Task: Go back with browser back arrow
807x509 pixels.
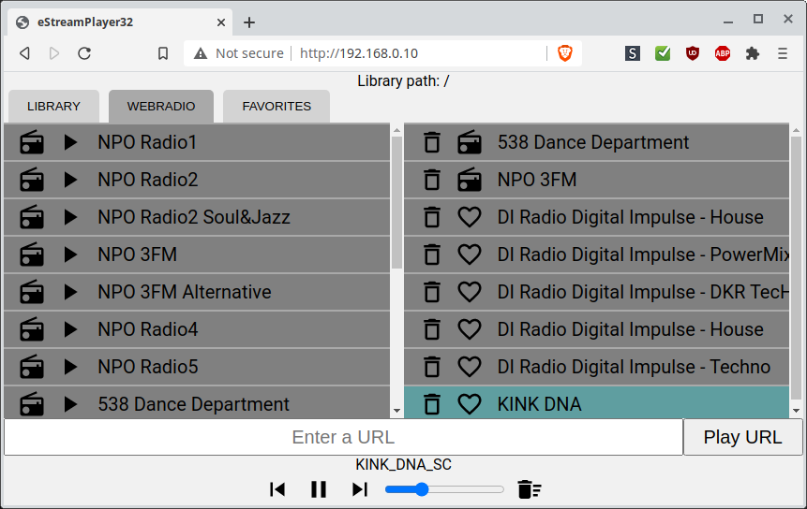Action: click(x=24, y=53)
